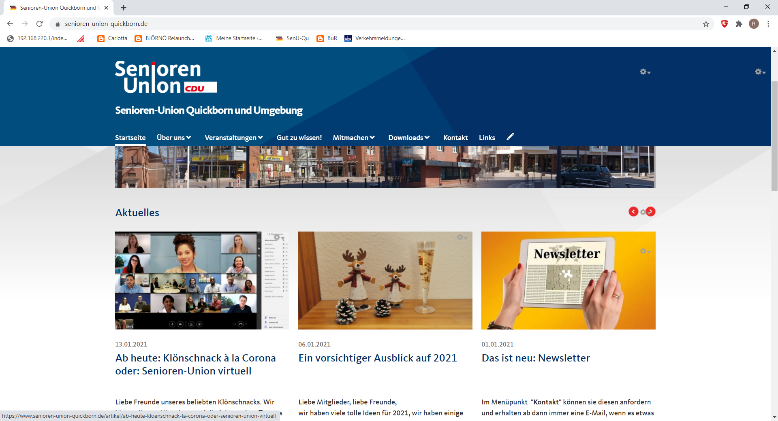
Task: Click the previous red carousel arrow in Aktuelles
Action: click(x=633, y=212)
